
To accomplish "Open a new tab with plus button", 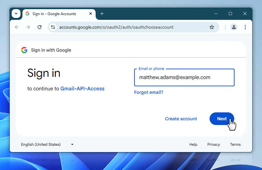I will [102, 14].
